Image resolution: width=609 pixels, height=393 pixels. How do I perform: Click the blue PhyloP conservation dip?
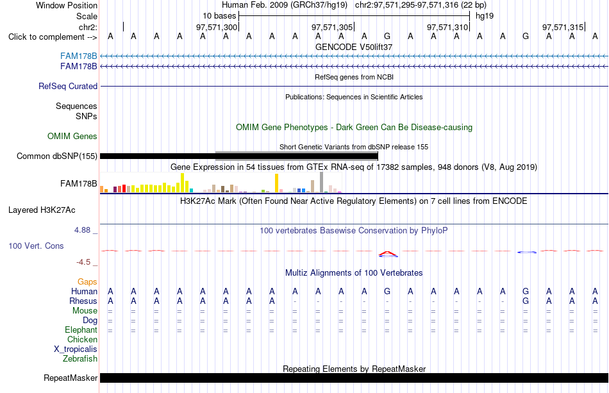click(527, 252)
